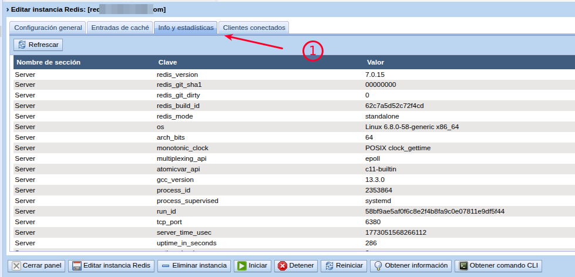Viewport: 575px width, 277px height.
Task: Sort the table by Clave column header
Action: (x=167, y=62)
